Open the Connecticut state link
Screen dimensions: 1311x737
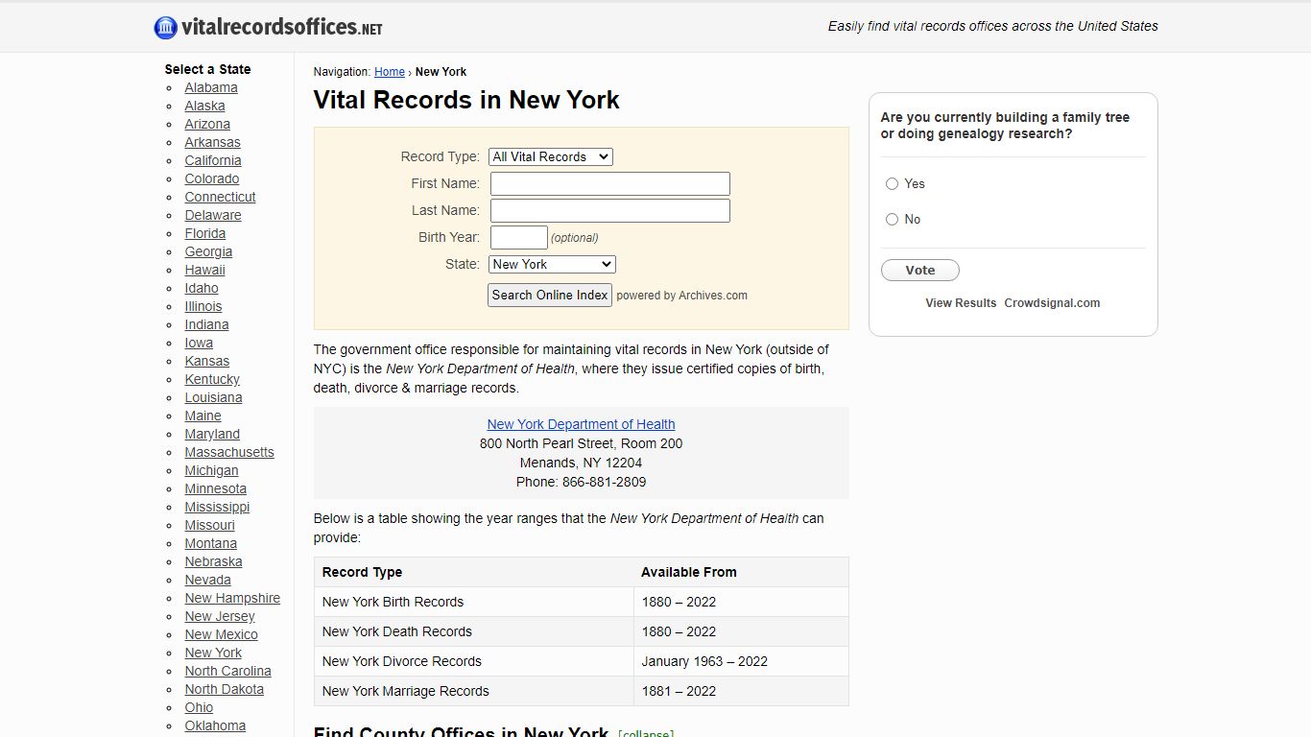[x=220, y=197]
